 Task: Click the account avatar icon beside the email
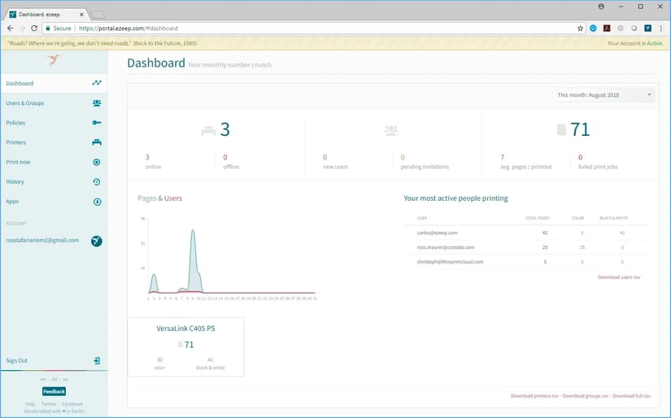[x=97, y=242]
